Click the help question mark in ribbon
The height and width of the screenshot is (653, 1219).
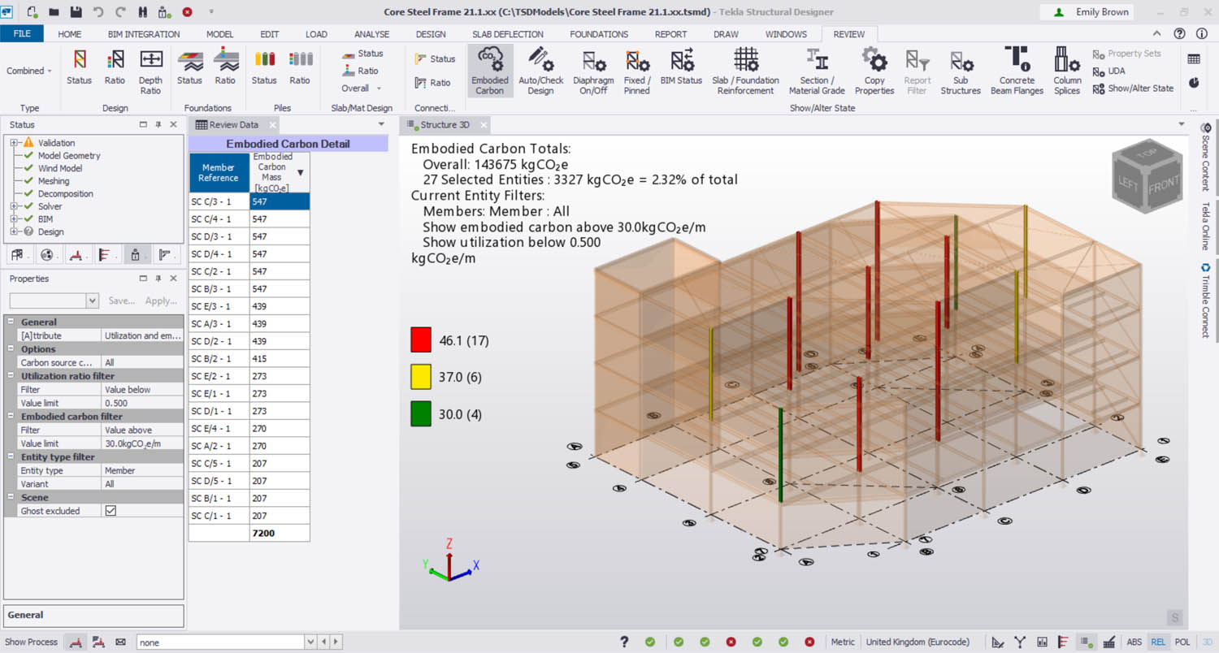click(1179, 34)
